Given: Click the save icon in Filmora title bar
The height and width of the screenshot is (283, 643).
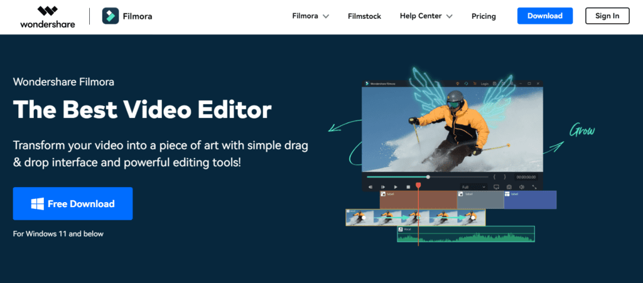Looking at the screenshot, I should tap(495, 83).
